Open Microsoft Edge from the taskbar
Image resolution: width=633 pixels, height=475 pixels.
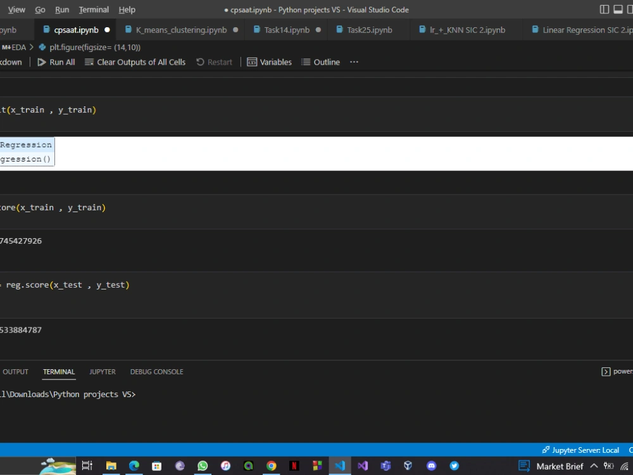click(x=134, y=465)
